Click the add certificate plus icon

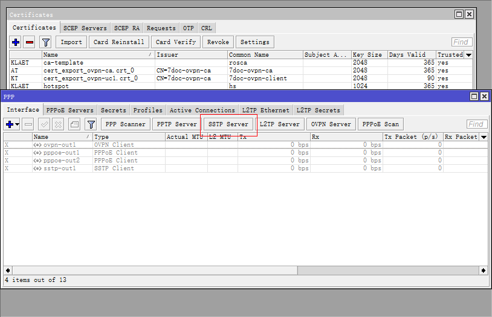16,42
